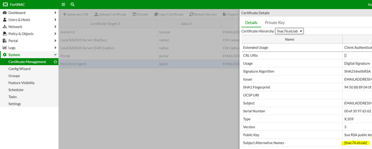Click the CRL URIs row
The image size is (372, 149).
point(307,56)
